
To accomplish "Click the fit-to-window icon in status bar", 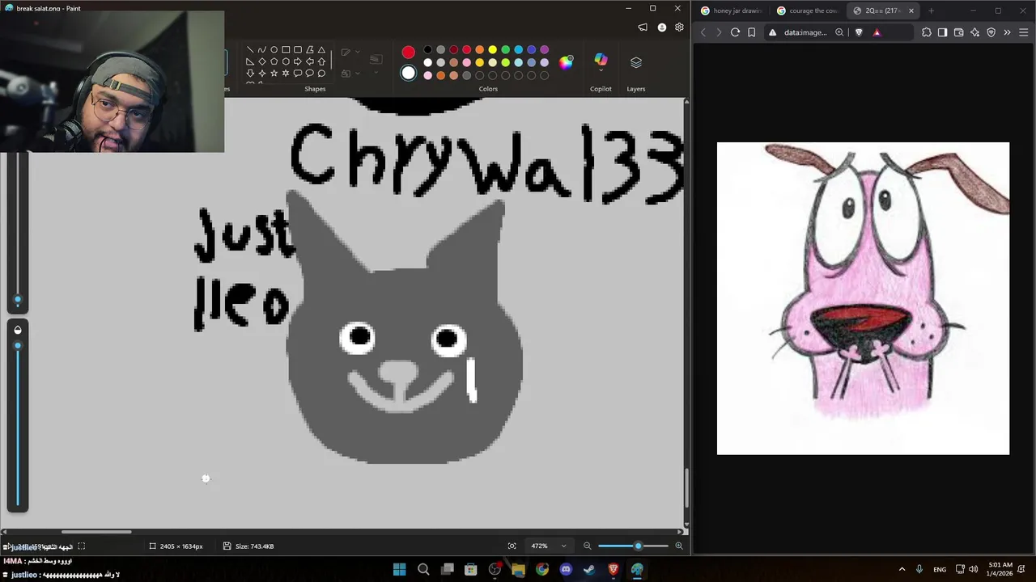I will [x=512, y=546].
